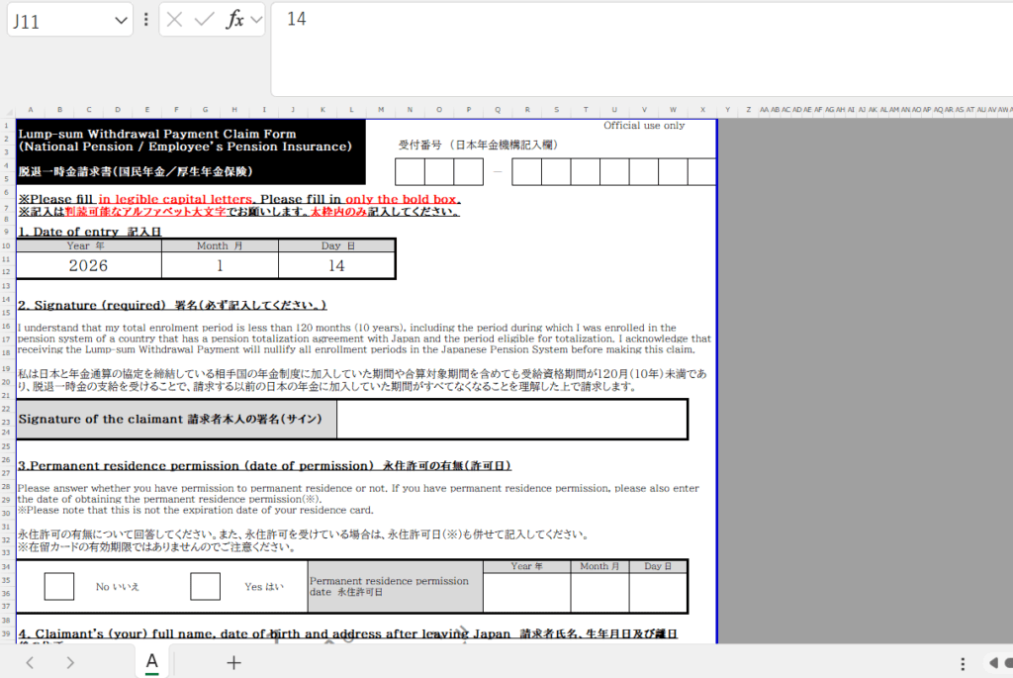
Task: Check the Yes はい box
Action: [205, 586]
